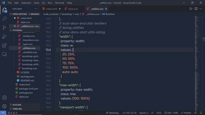
Task: Open the Search view
Action: click(x=4, y=19)
